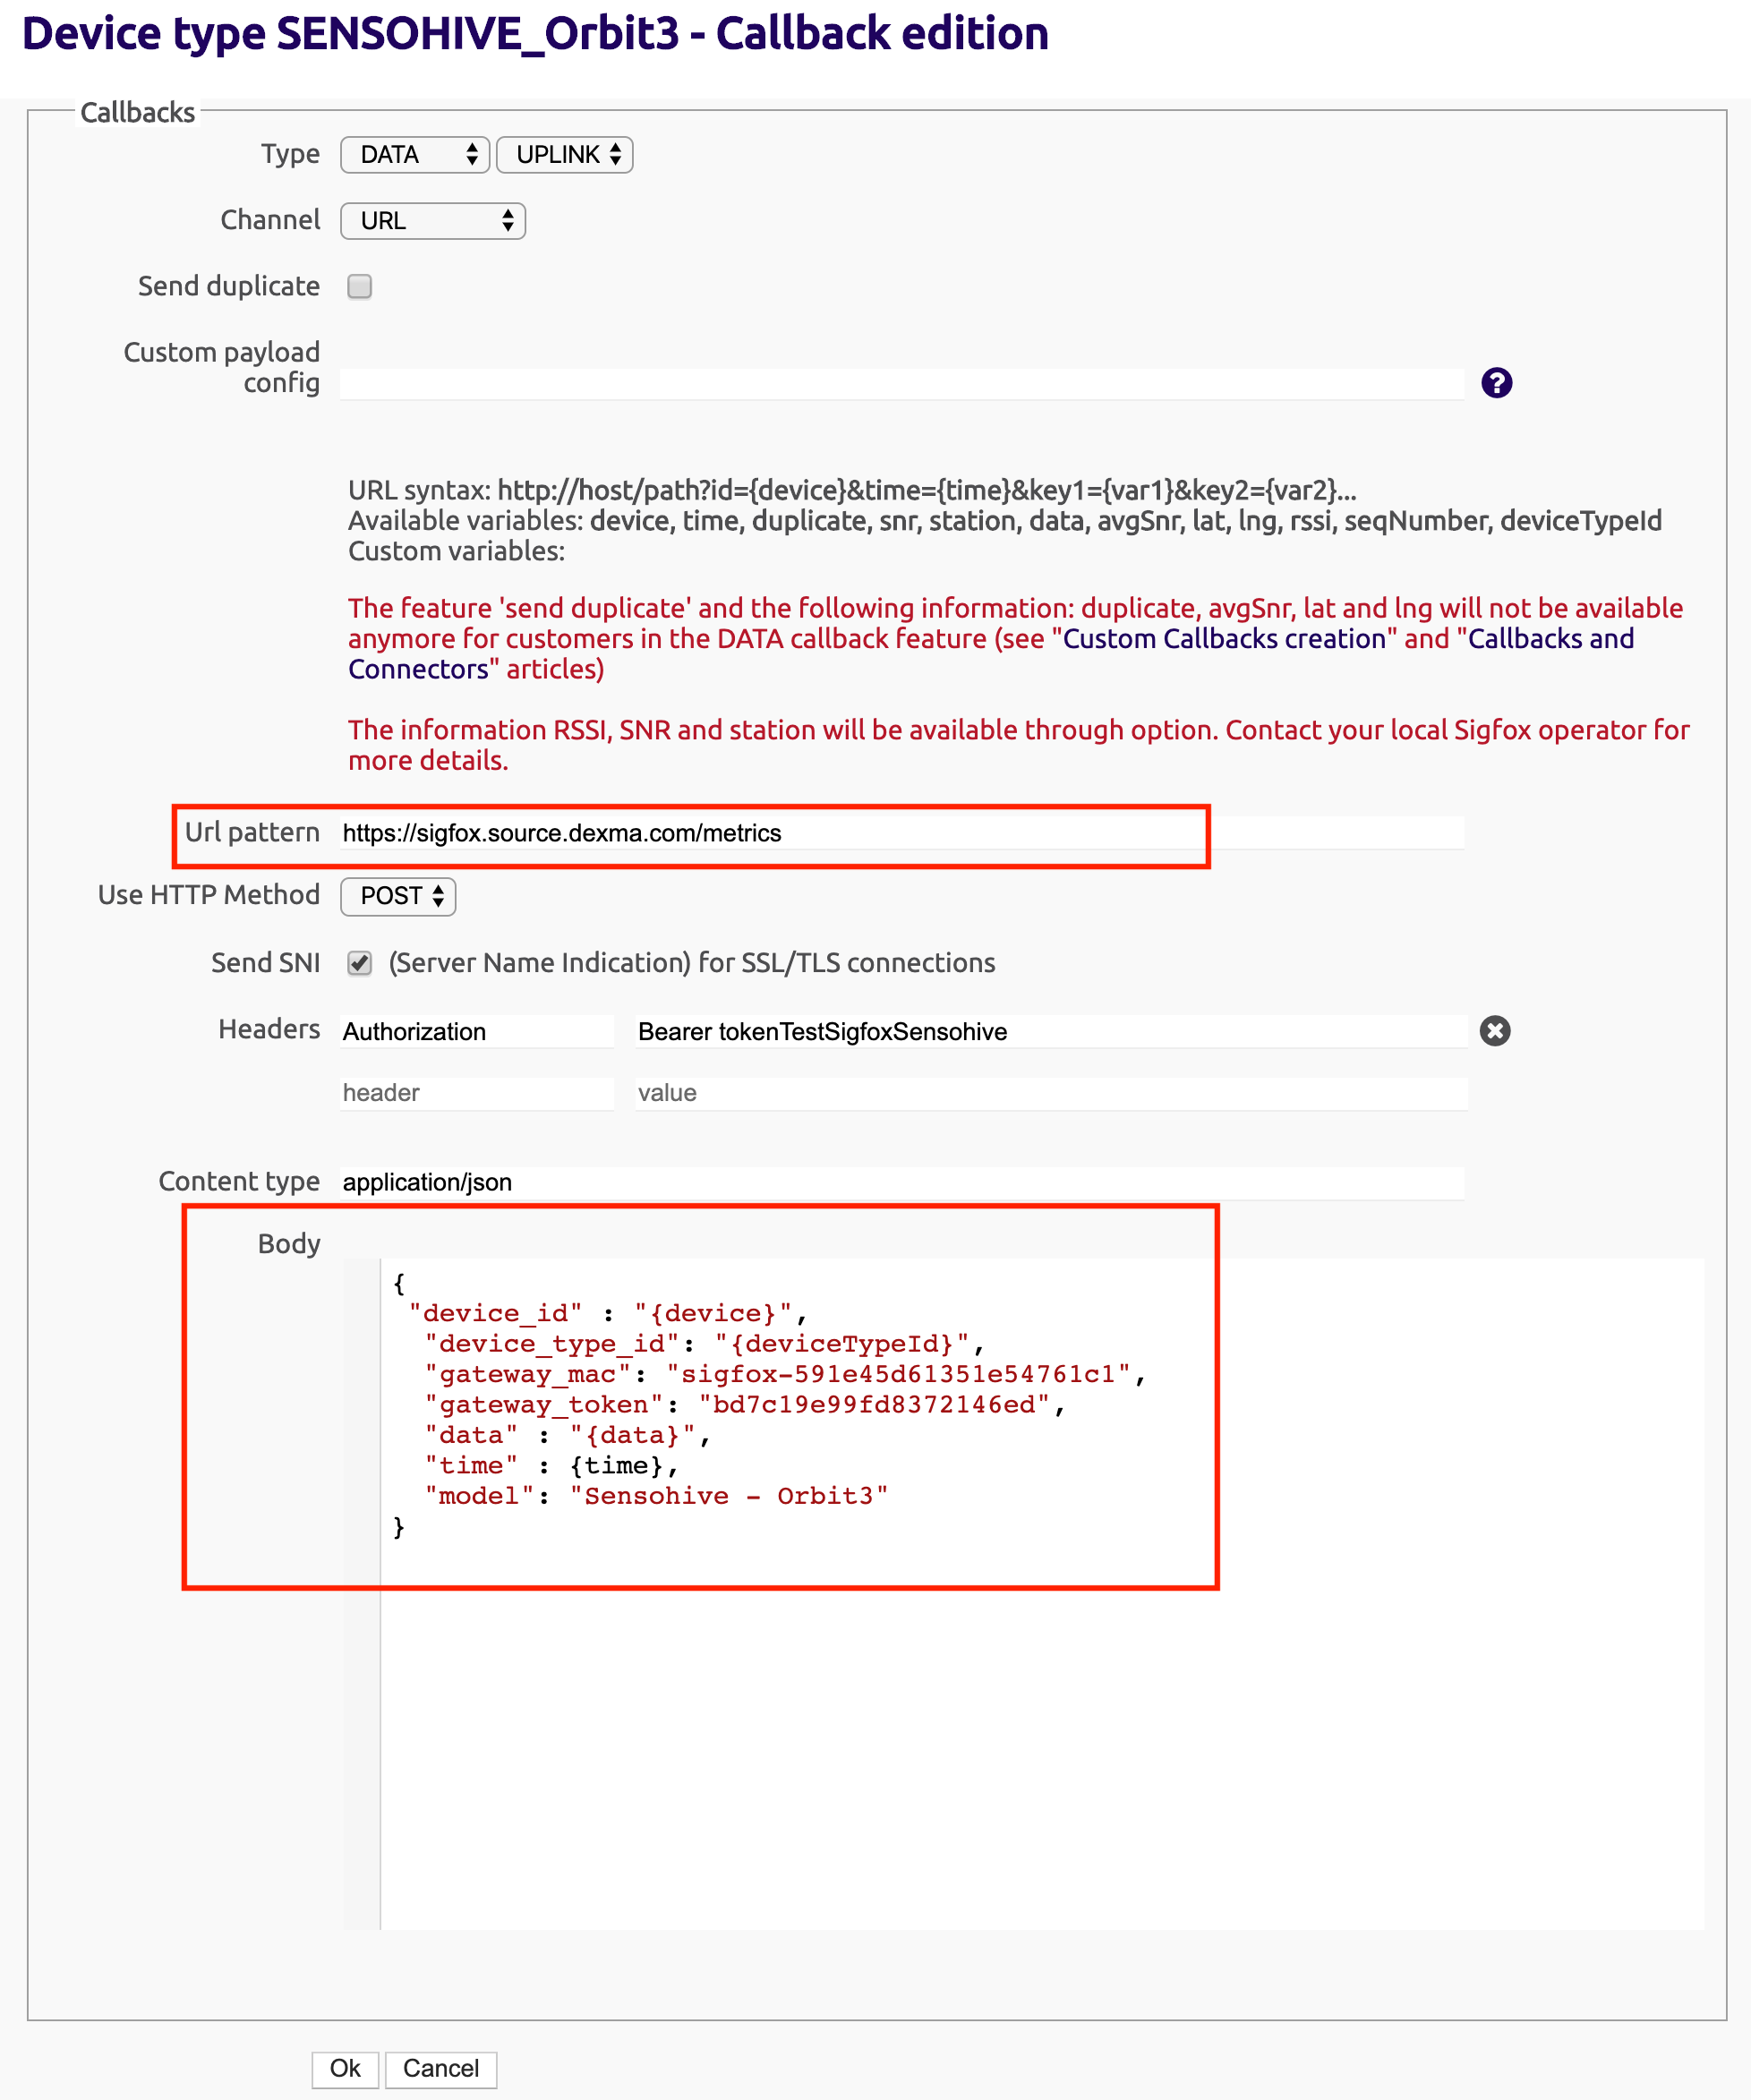Click the Url pattern input field

coord(902,833)
